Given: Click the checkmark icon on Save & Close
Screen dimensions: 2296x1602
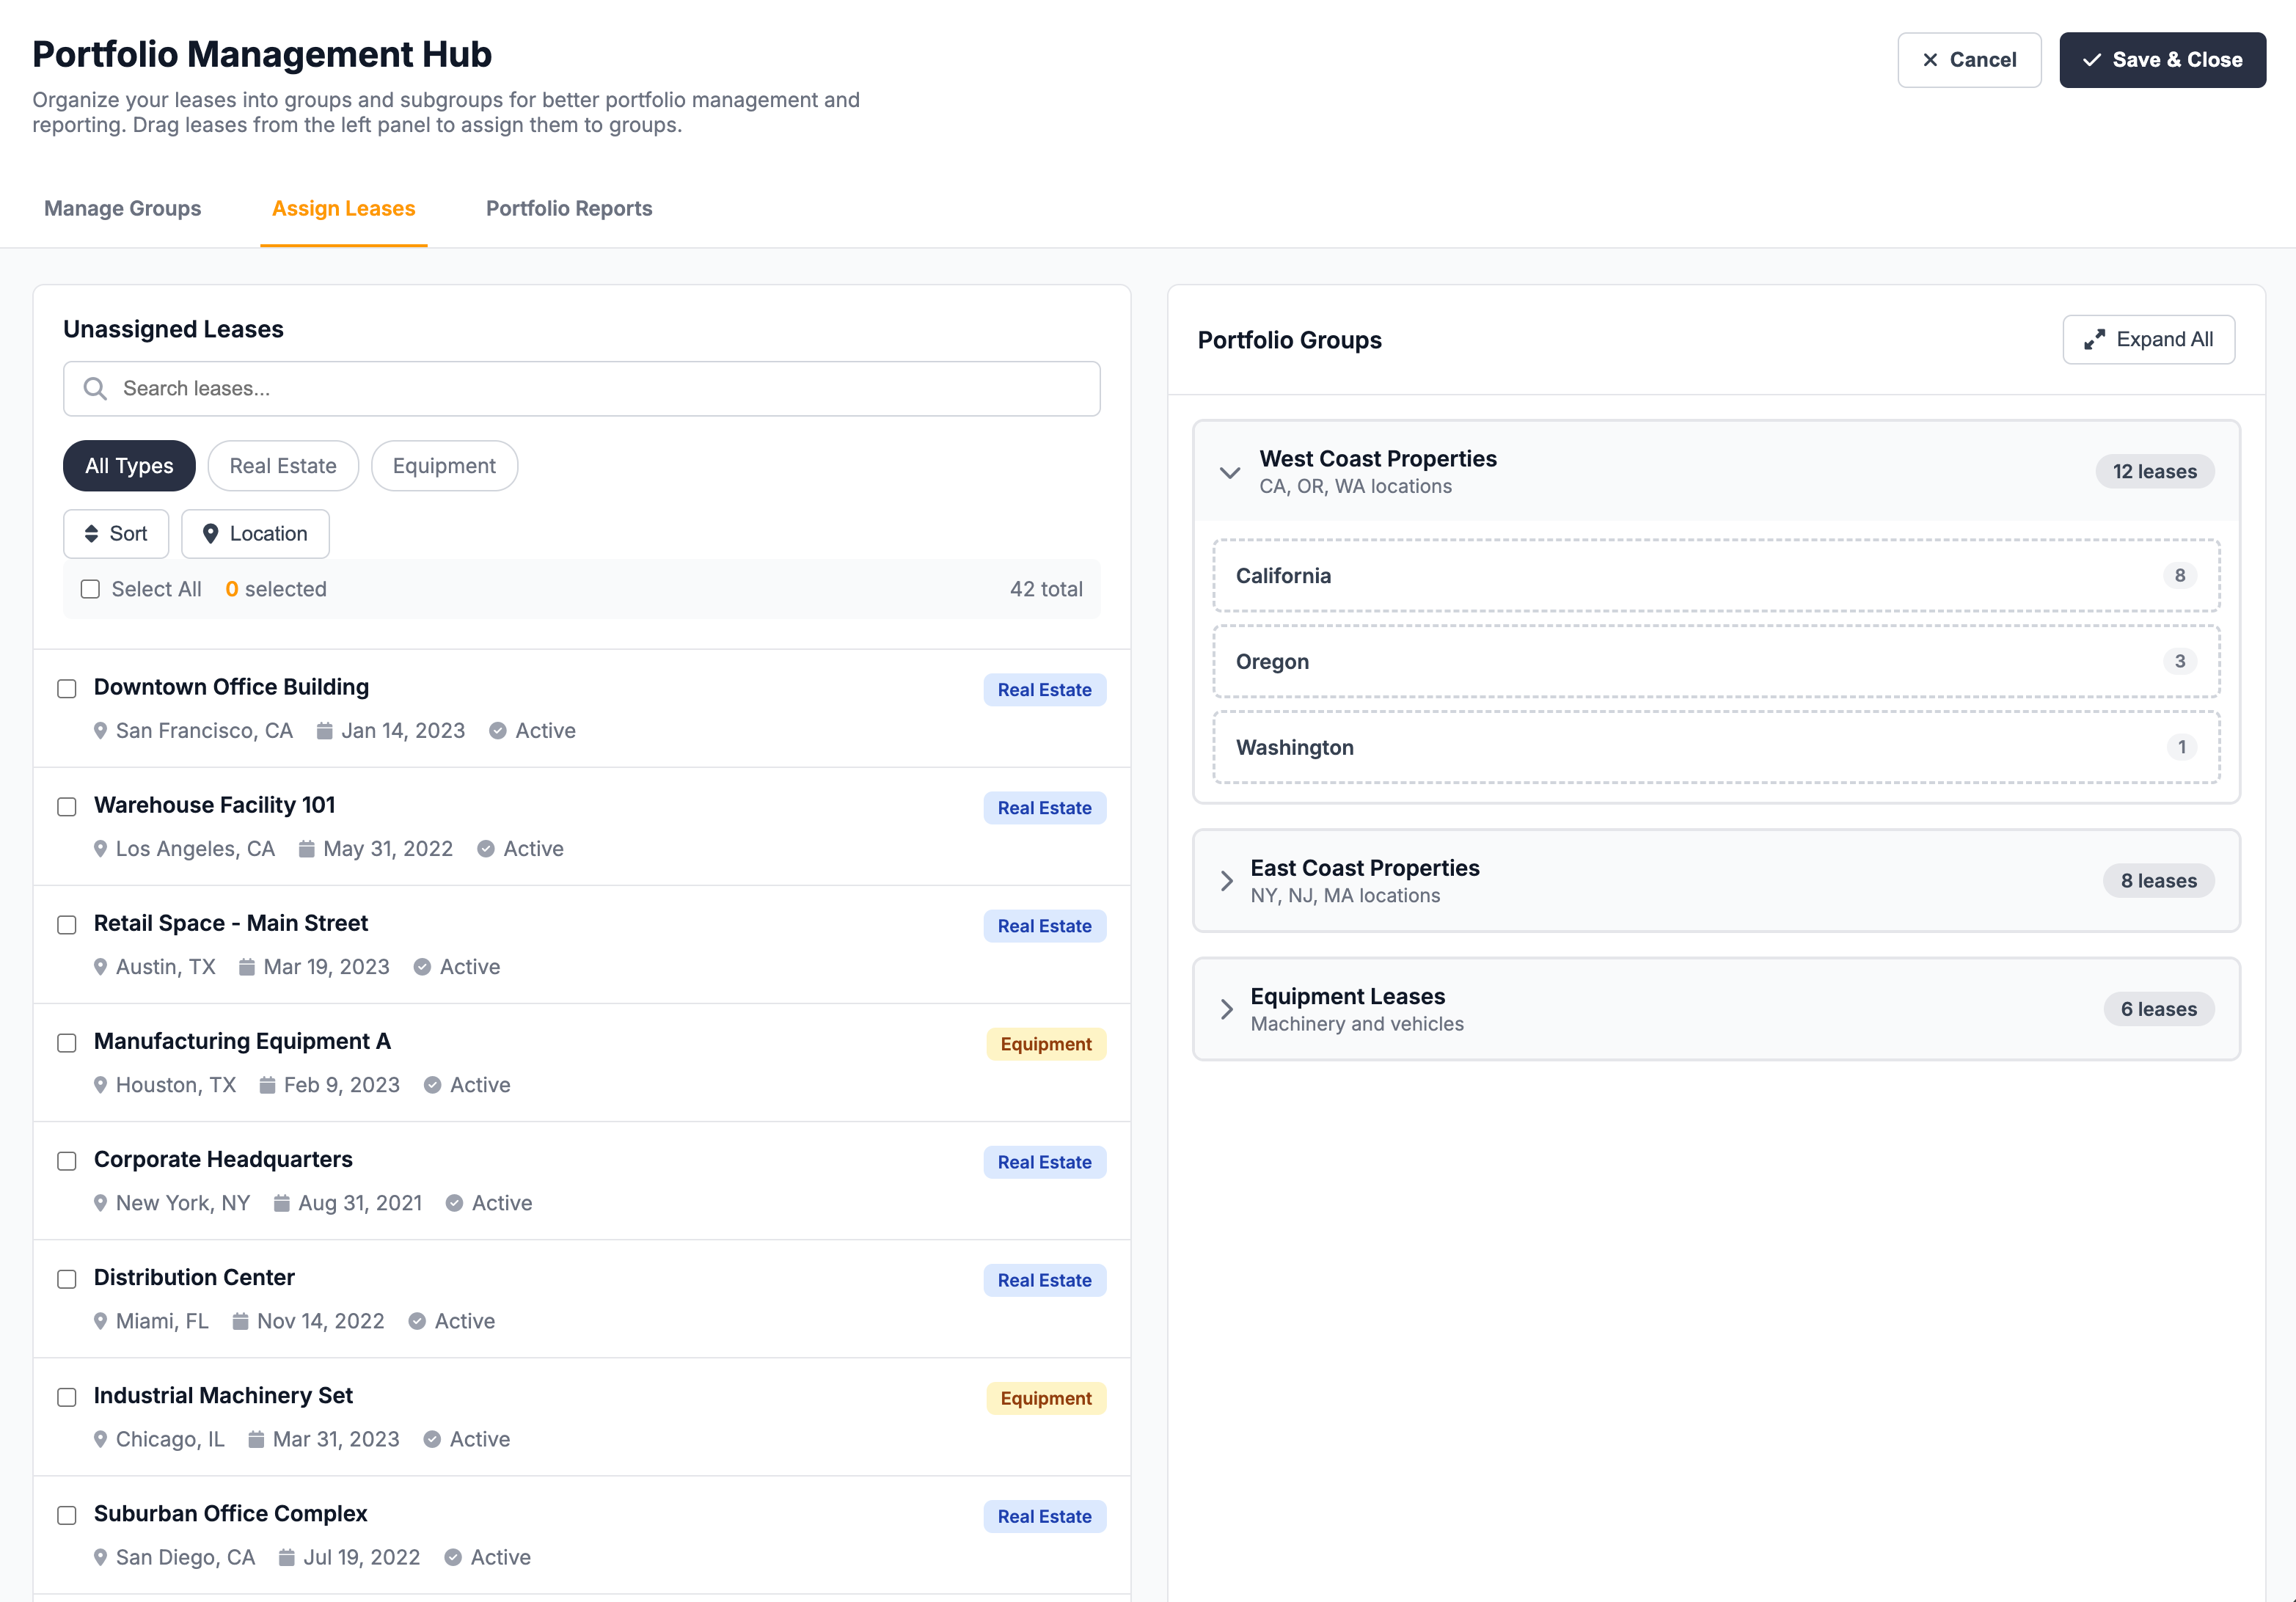Looking at the screenshot, I should pyautogui.click(x=2092, y=59).
